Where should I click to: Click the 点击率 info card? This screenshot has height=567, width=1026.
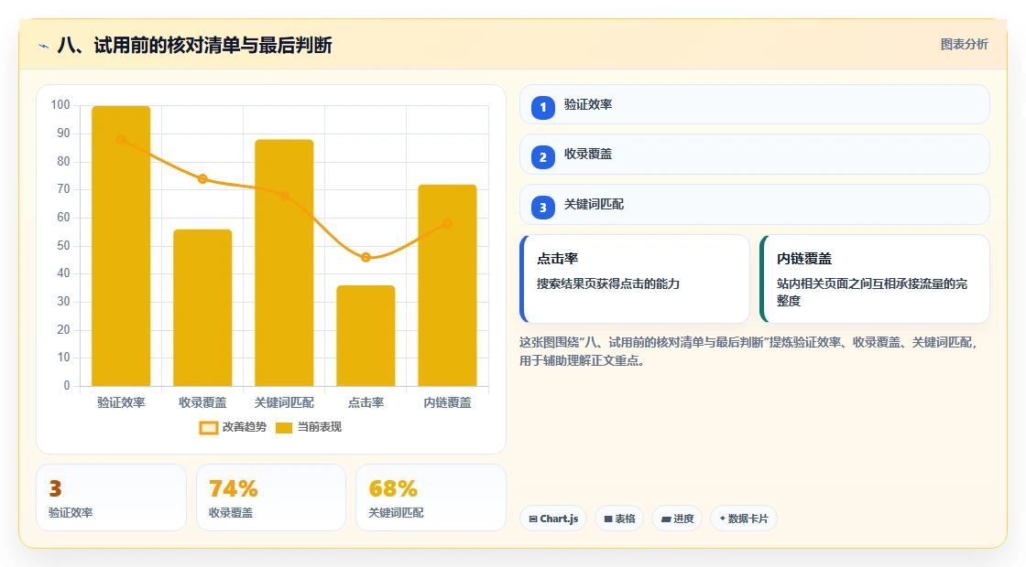635,279
